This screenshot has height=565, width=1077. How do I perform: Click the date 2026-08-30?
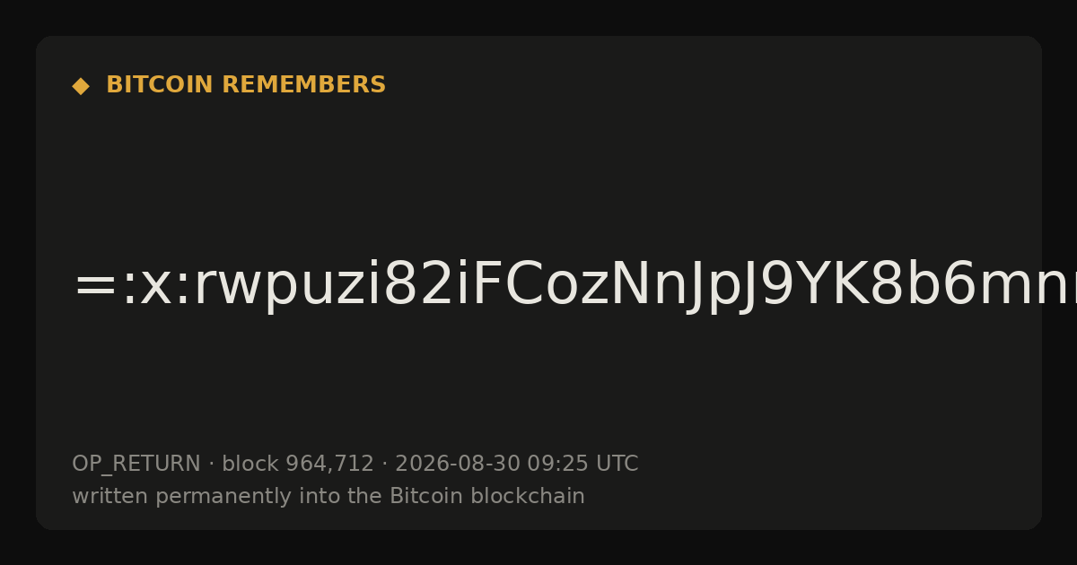click(x=458, y=464)
